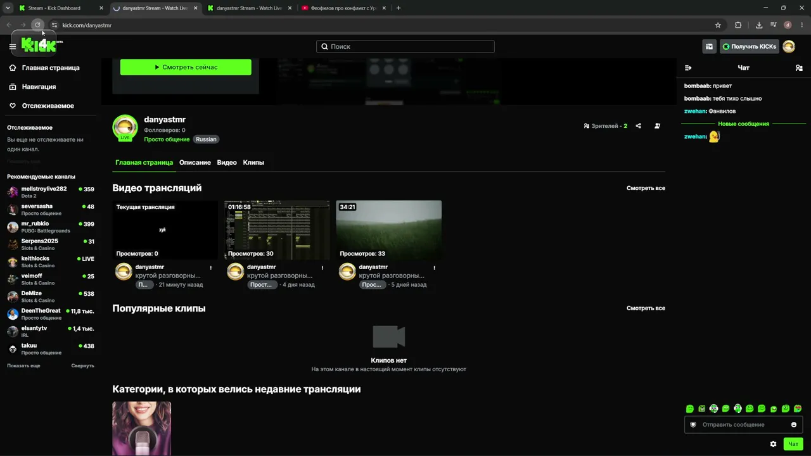
Task: Reload the page in browser
Action: pos(37,25)
